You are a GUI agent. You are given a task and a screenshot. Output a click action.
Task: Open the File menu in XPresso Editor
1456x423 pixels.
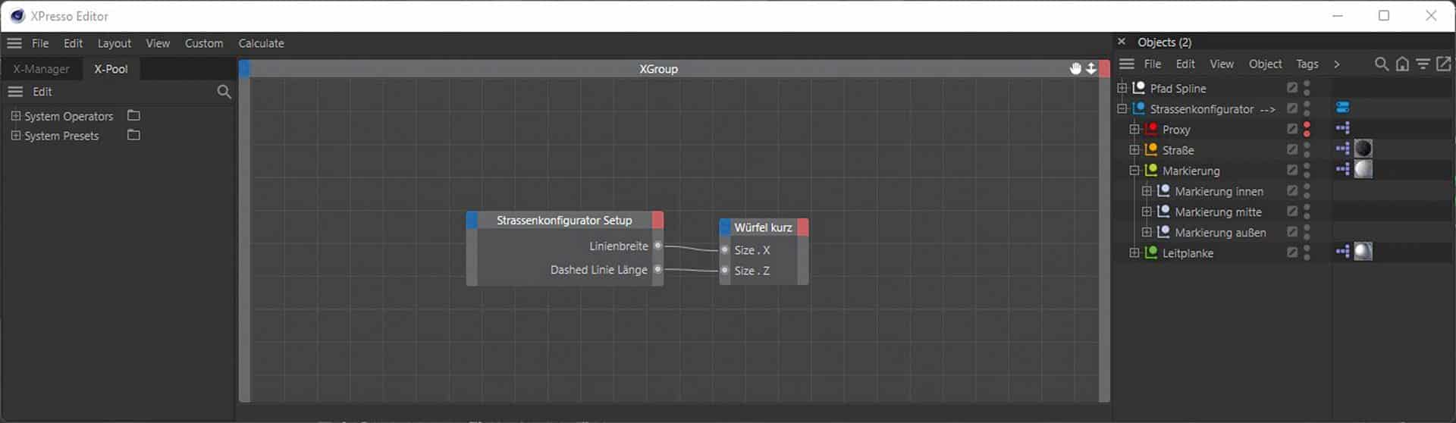[x=40, y=43]
